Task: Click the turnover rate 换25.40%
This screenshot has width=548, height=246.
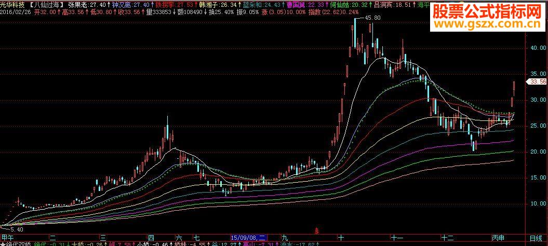Action: click(222, 12)
